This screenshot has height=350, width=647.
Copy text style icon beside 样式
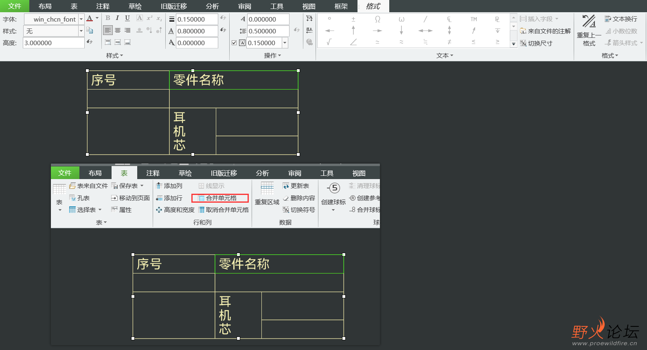90,31
